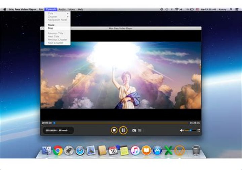Click the Wi-Fi status icon
This screenshot has width=242, height=170.
177,9
